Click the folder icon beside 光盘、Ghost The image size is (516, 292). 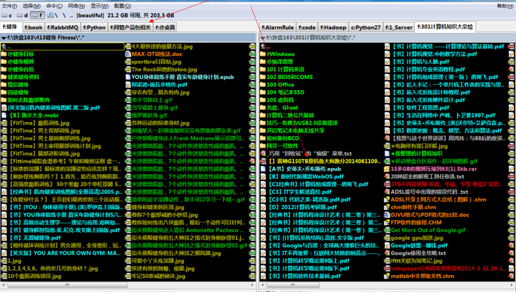[x=263, y=108]
